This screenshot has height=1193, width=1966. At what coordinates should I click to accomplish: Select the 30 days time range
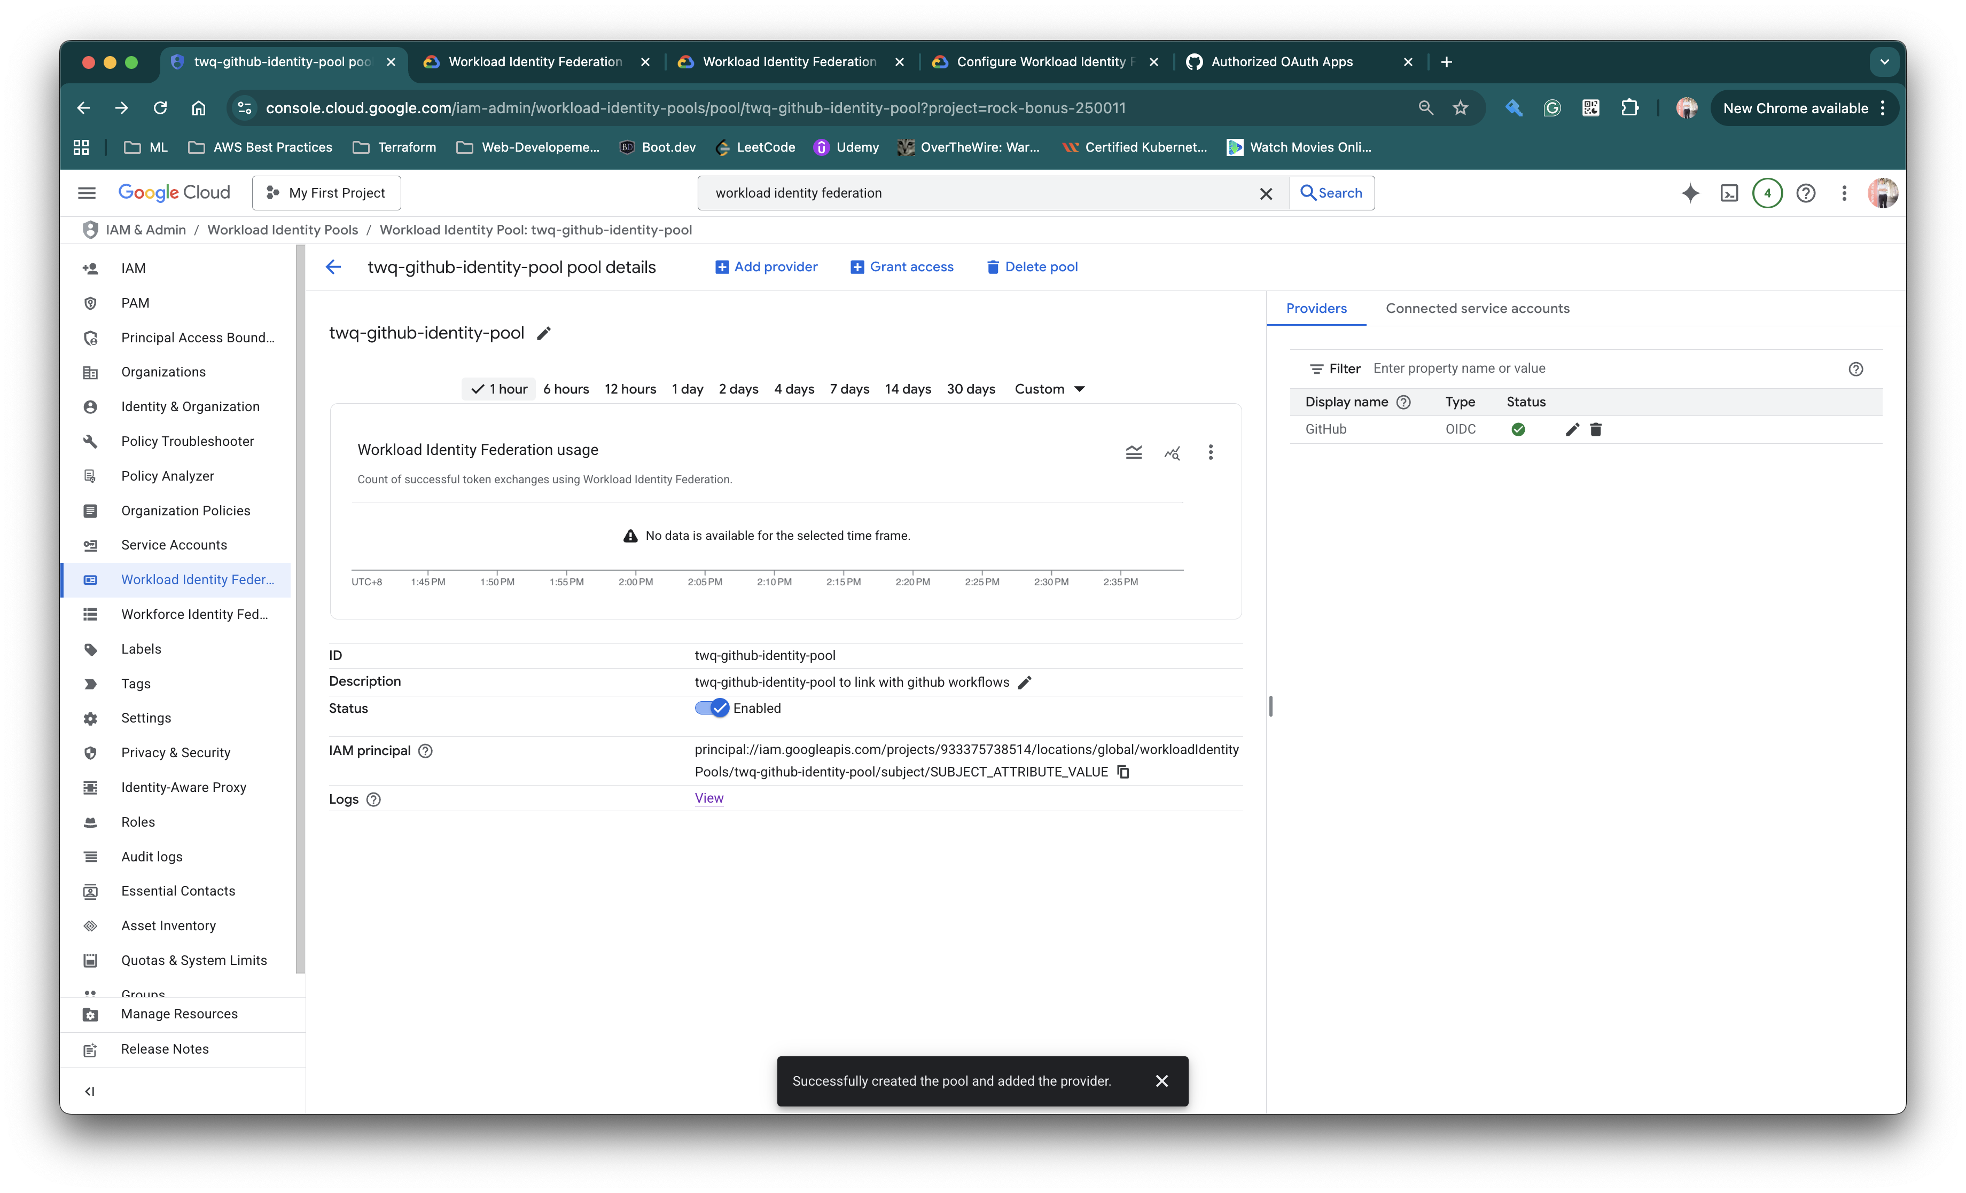(971, 389)
